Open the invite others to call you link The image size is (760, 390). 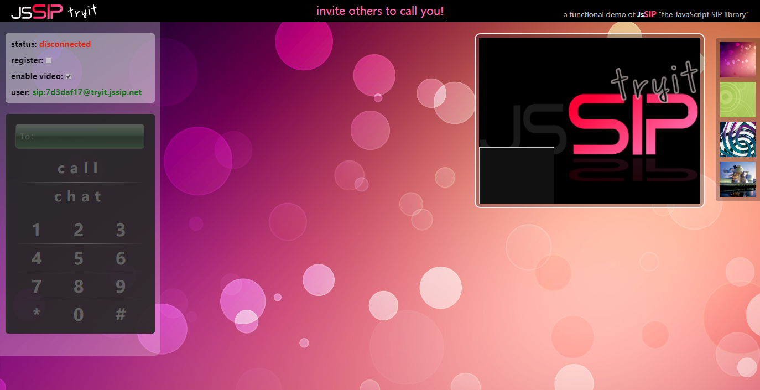[x=380, y=11]
